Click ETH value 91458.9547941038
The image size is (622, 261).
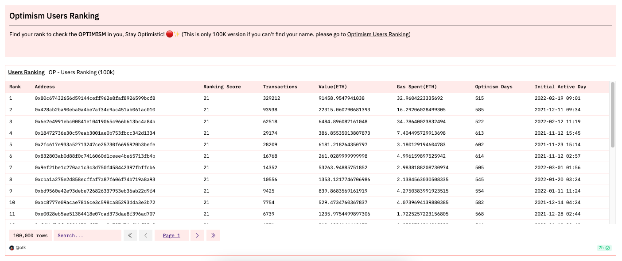click(x=342, y=98)
